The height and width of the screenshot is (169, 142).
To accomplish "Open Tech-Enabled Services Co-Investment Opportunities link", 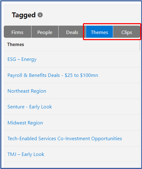I will [65, 139].
